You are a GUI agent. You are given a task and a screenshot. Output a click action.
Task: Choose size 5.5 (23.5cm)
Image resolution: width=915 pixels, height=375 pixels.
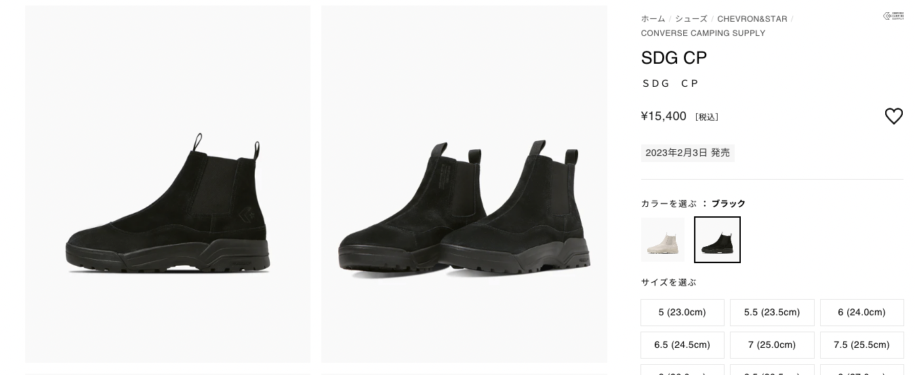pos(772,313)
